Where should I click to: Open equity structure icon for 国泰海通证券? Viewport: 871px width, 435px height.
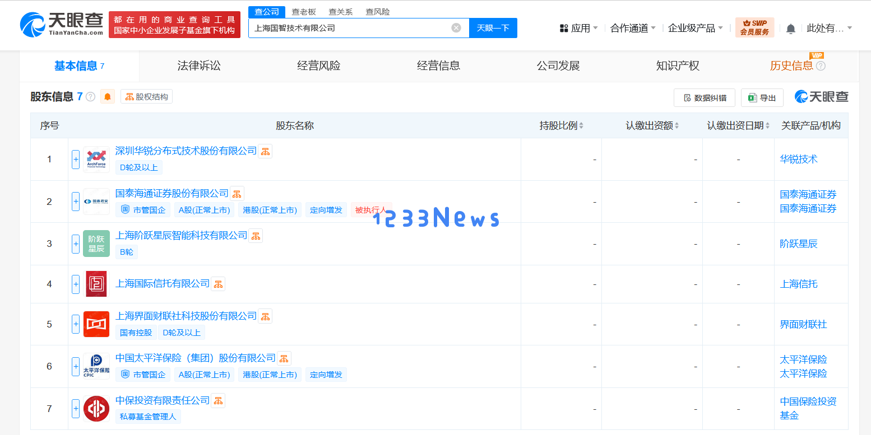click(x=237, y=193)
